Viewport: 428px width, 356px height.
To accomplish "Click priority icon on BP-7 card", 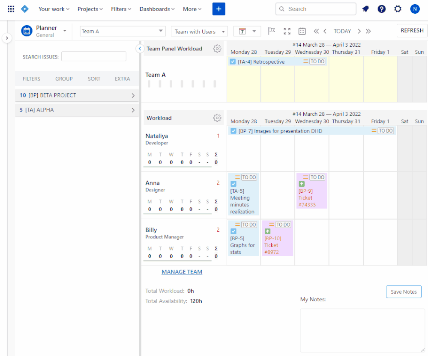I will (374, 131).
